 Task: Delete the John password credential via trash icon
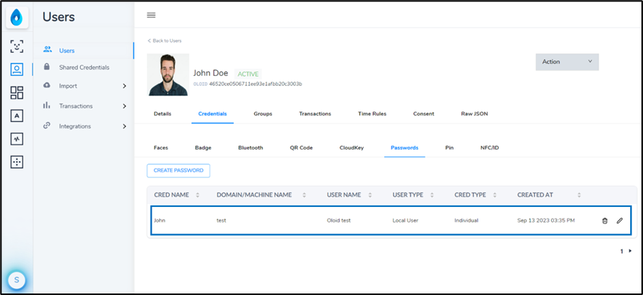pos(605,220)
